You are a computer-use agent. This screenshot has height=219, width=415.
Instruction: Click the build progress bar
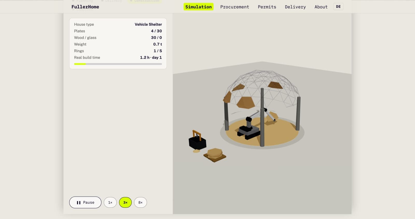click(x=118, y=64)
